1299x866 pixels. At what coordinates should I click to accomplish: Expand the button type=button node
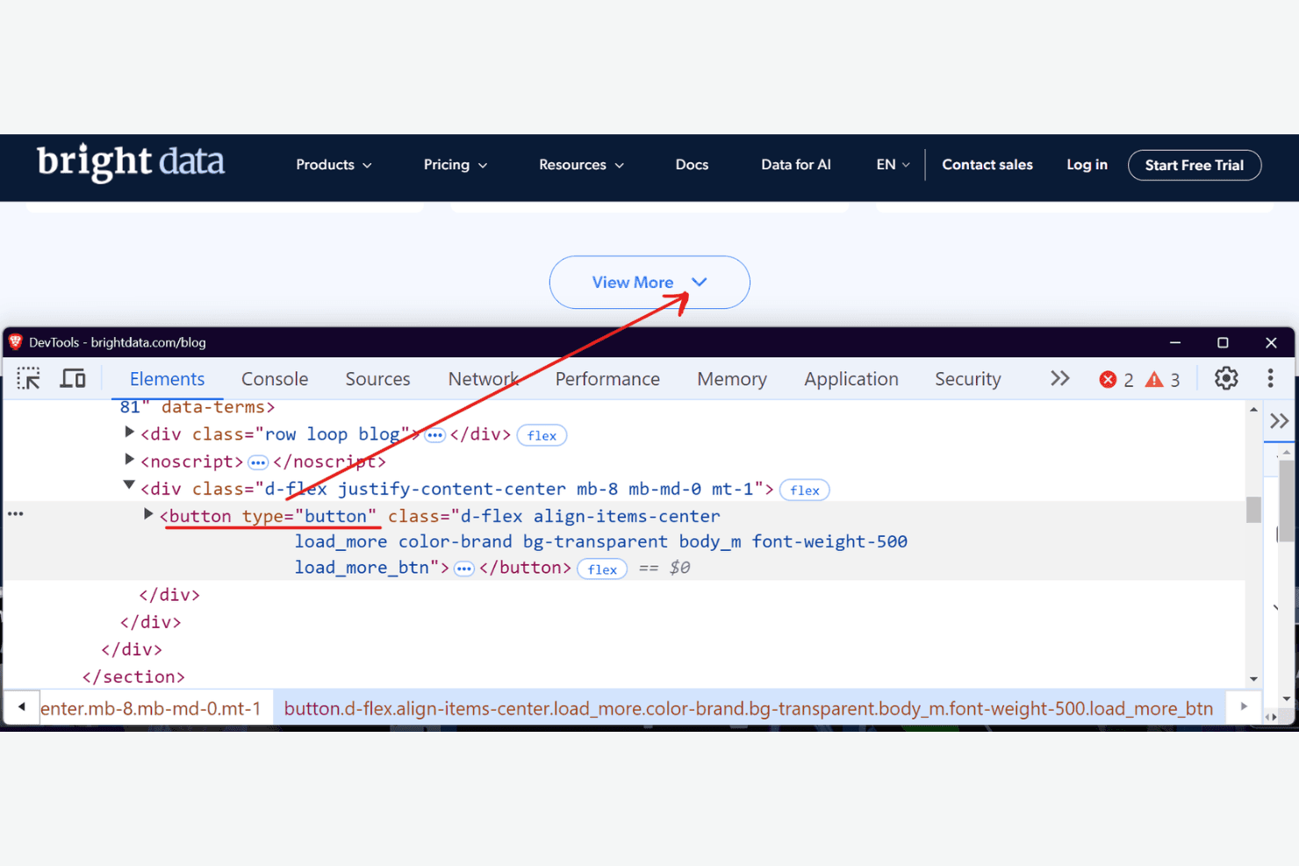(148, 513)
